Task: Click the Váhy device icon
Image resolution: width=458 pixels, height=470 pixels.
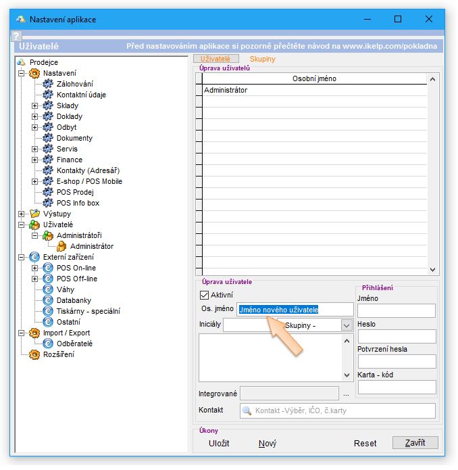Action: click(47, 289)
